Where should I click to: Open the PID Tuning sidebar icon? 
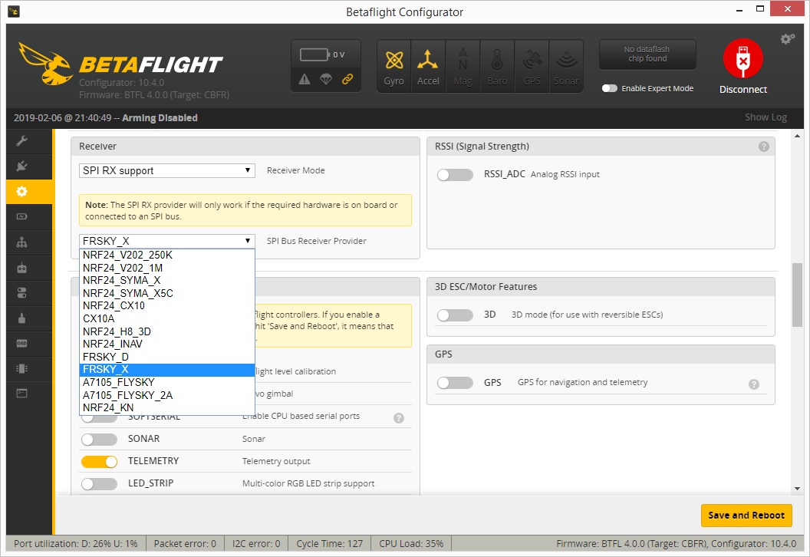click(21, 242)
